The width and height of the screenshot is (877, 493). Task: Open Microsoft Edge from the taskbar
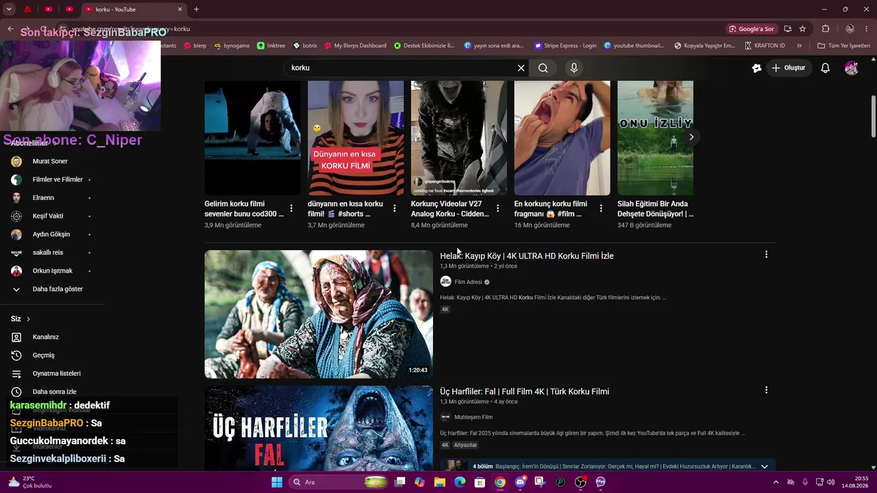[460, 482]
